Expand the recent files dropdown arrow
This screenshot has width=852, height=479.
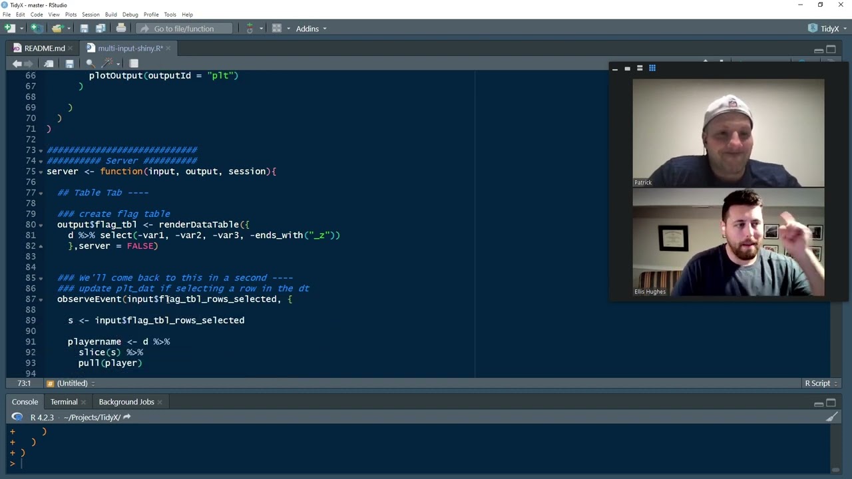click(69, 29)
